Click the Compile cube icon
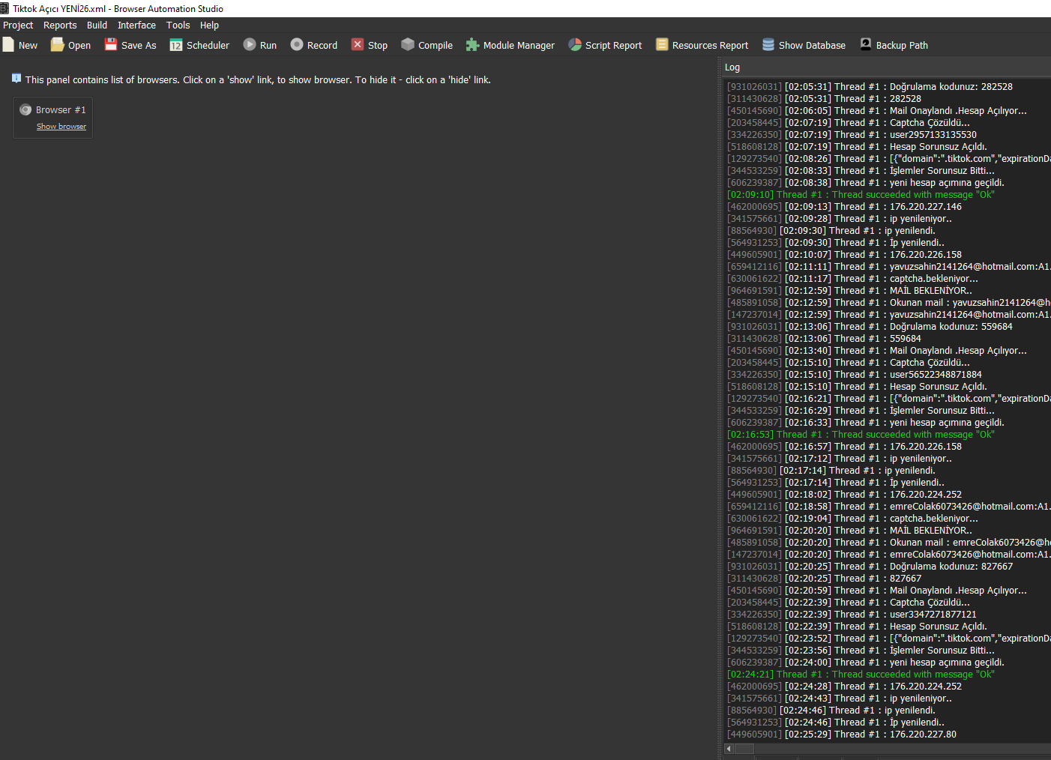 408,45
